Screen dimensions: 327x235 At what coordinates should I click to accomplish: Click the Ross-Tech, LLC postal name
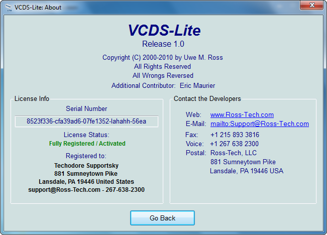click(234, 153)
